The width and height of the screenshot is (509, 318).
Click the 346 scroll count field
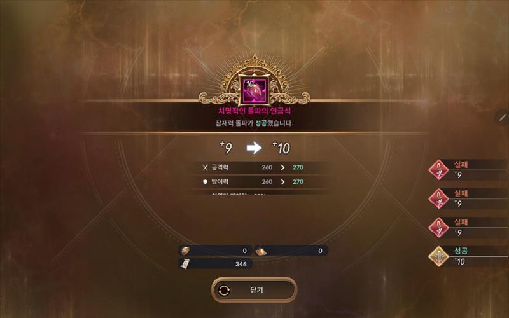point(216,264)
